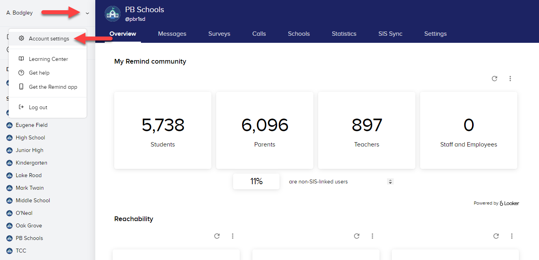Open My Remind community three-dot options
Viewport: 539px width, 260px height.
[510, 79]
